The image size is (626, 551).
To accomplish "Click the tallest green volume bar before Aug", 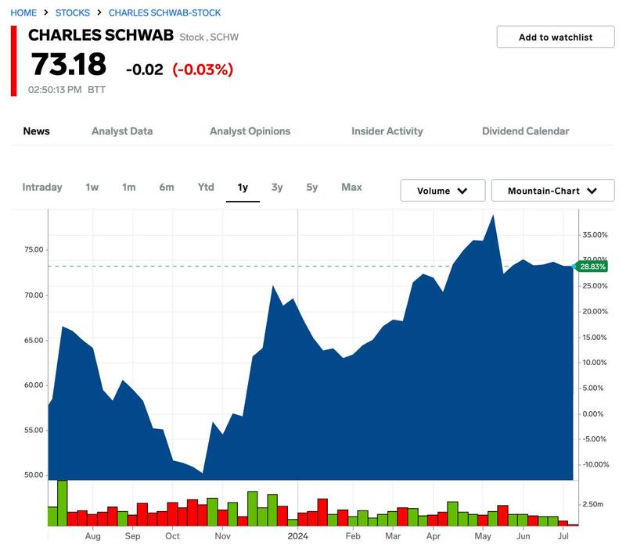I will 63,503.
